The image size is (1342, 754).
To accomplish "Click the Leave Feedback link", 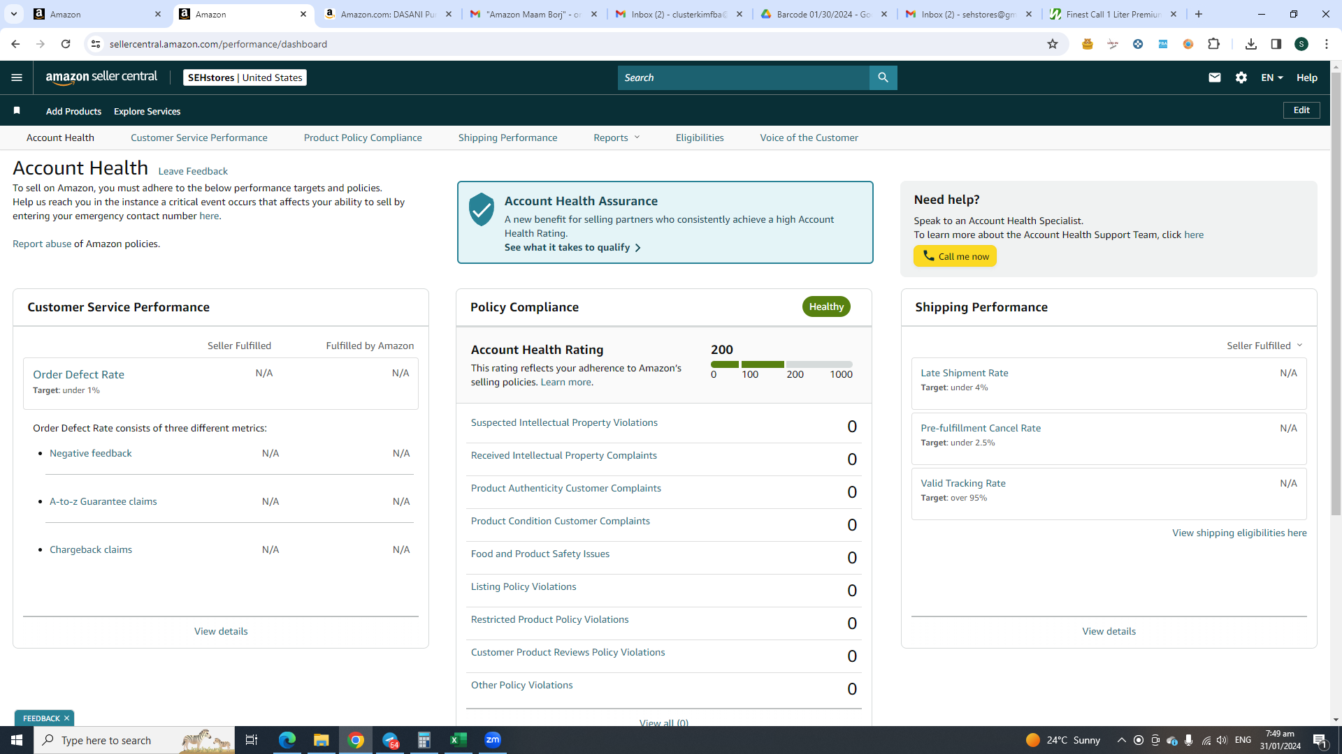I will click(x=193, y=171).
